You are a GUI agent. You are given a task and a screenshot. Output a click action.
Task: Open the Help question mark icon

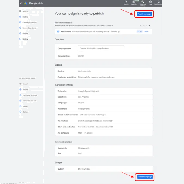pyautogui.click(x=151, y=2)
